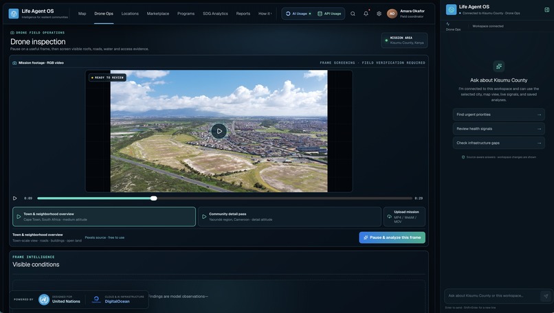Open the notifications bell
This screenshot has height=313, width=554.
(x=366, y=14)
